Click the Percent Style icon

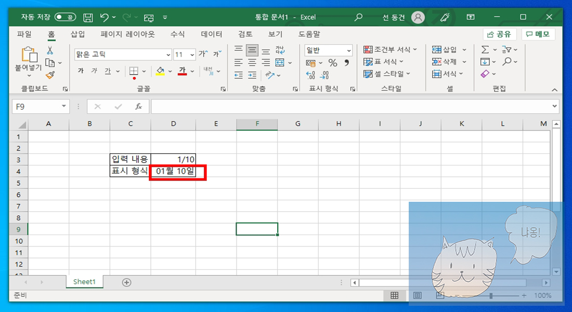[x=333, y=63]
